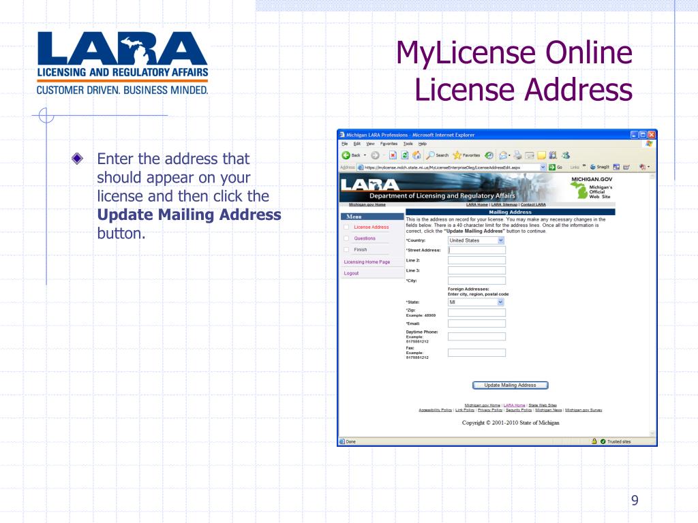This screenshot has height=523, width=698.
Task: Click the Logout link
Action: (351, 273)
